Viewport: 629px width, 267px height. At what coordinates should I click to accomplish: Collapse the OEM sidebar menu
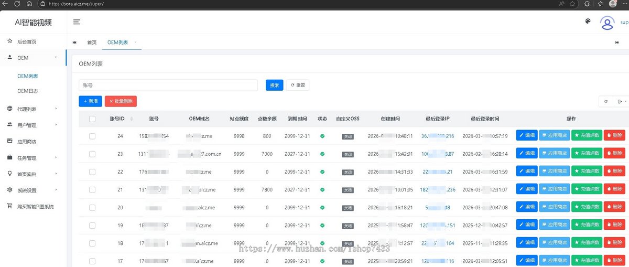[x=33, y=58]
